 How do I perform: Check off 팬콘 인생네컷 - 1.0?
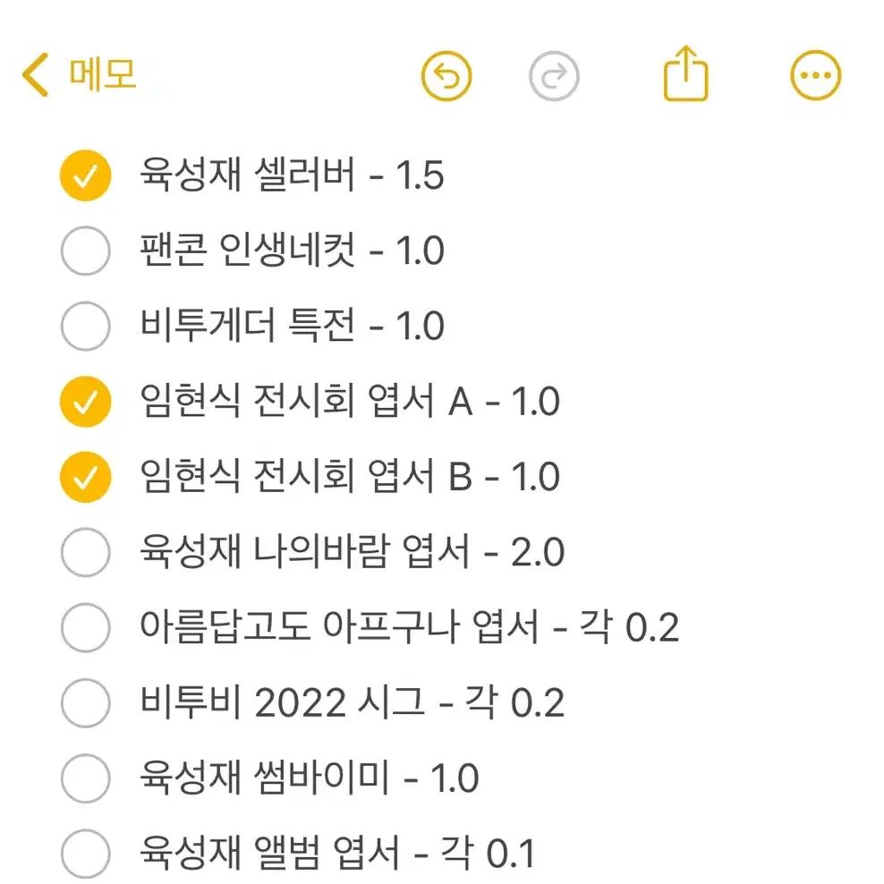[x=86, y=251]
